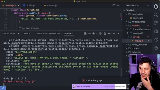Viewport: 160px width, 90px height.
Task: Click MovieModel class name in editor
Action: point(33,10)
